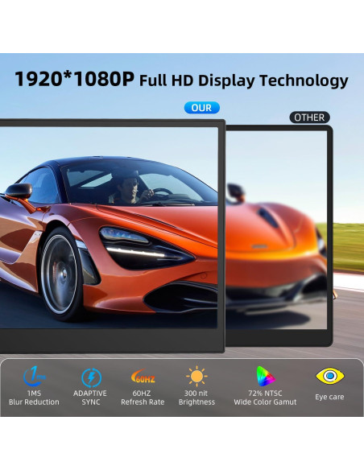Image resolution: width=364 pixels, height=470 pixels.
Task: Click "72% NTSC Wide Color Gamut" caption
Action: point(265,398)
